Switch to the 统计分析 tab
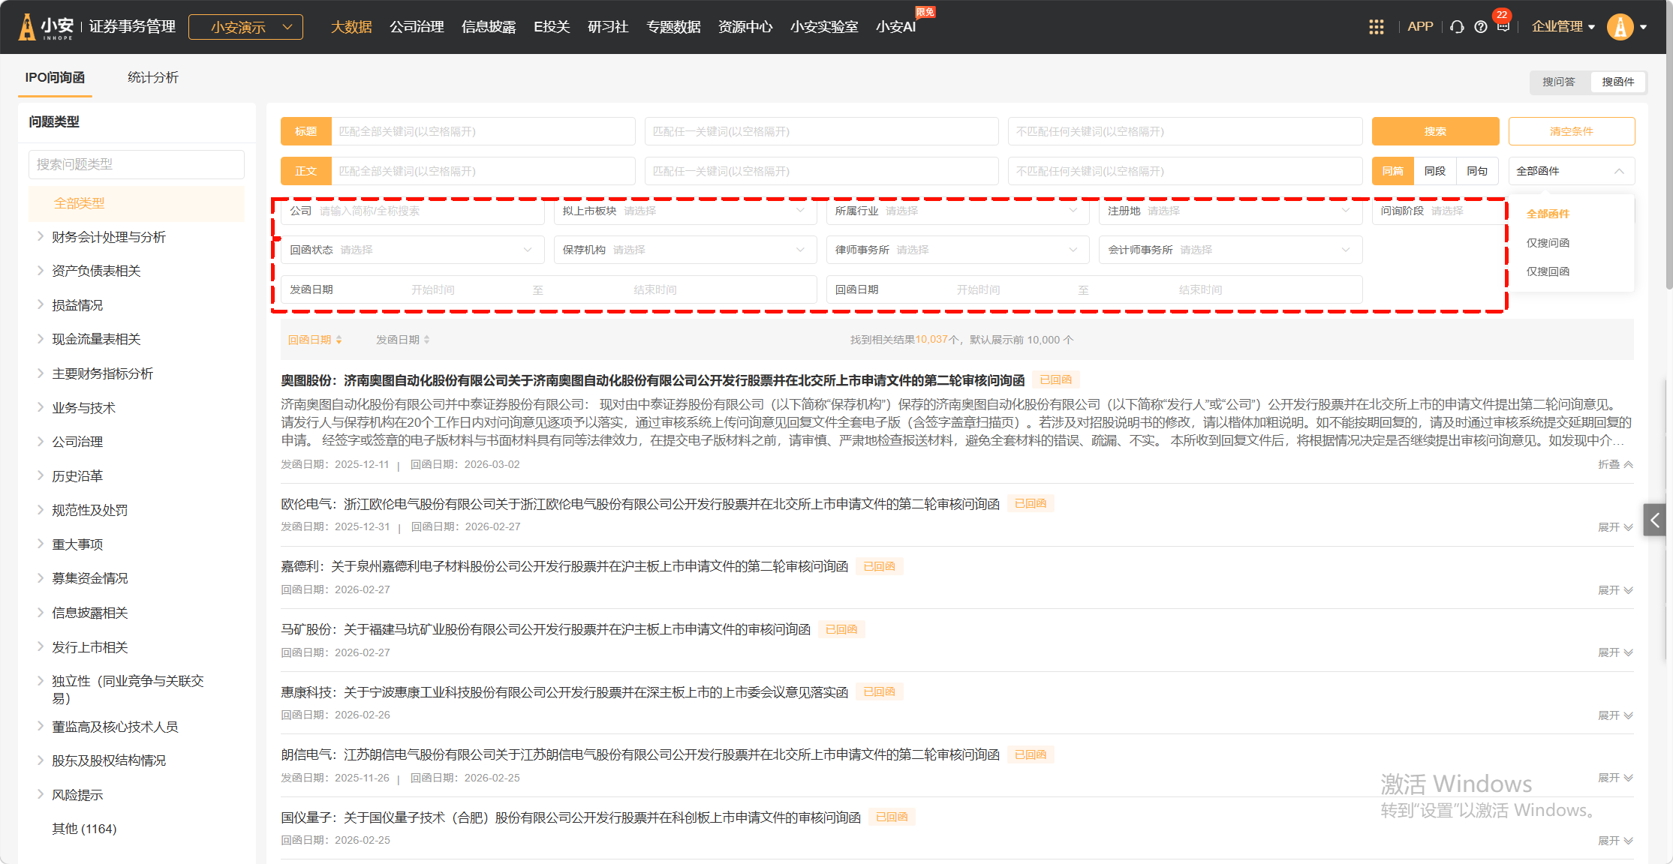 (152, 77)
